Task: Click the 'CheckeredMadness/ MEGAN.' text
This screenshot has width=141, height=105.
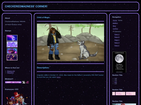Action: tap(15, 22)
